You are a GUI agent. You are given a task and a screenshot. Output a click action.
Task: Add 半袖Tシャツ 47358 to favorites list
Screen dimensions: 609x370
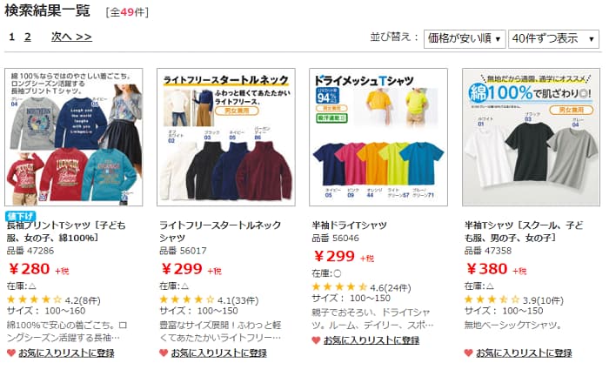point(524,353)
